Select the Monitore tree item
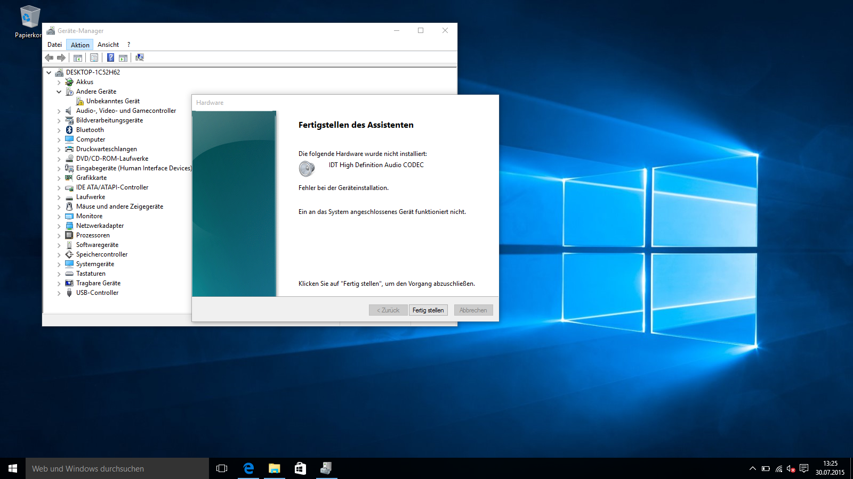The image size is (853, 479). click(89, 216)
